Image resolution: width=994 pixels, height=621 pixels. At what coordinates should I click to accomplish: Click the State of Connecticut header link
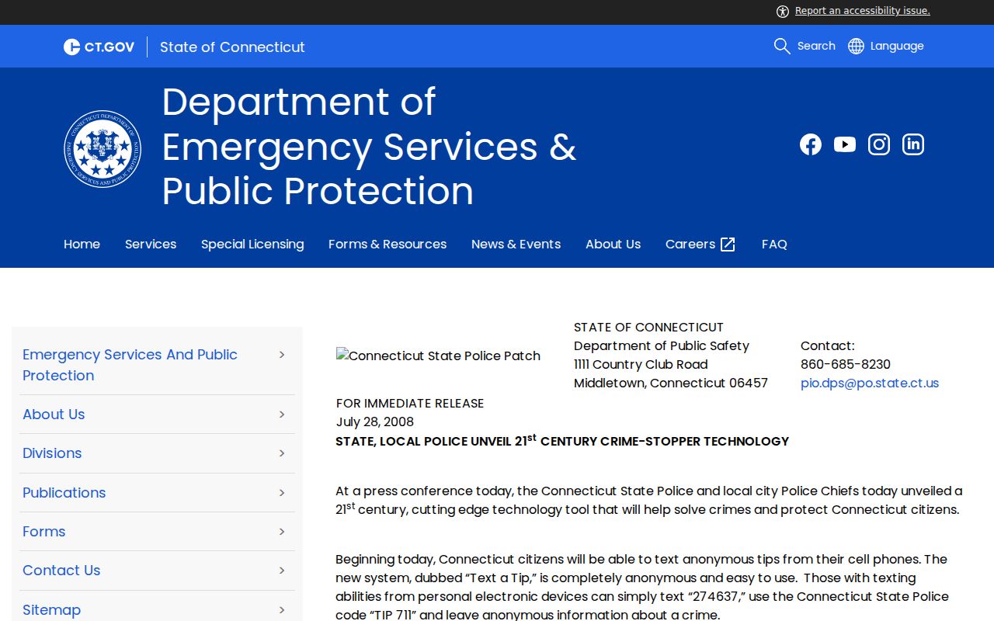(232, 47)
